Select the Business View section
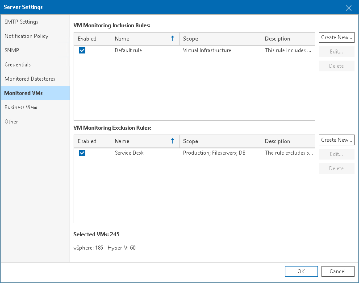359x283 pixels. [x=21, y=107]
